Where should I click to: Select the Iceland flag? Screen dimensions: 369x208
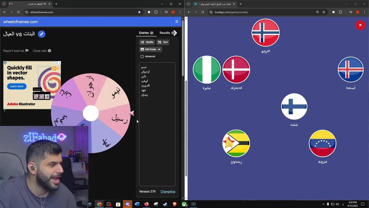(351, 70)
